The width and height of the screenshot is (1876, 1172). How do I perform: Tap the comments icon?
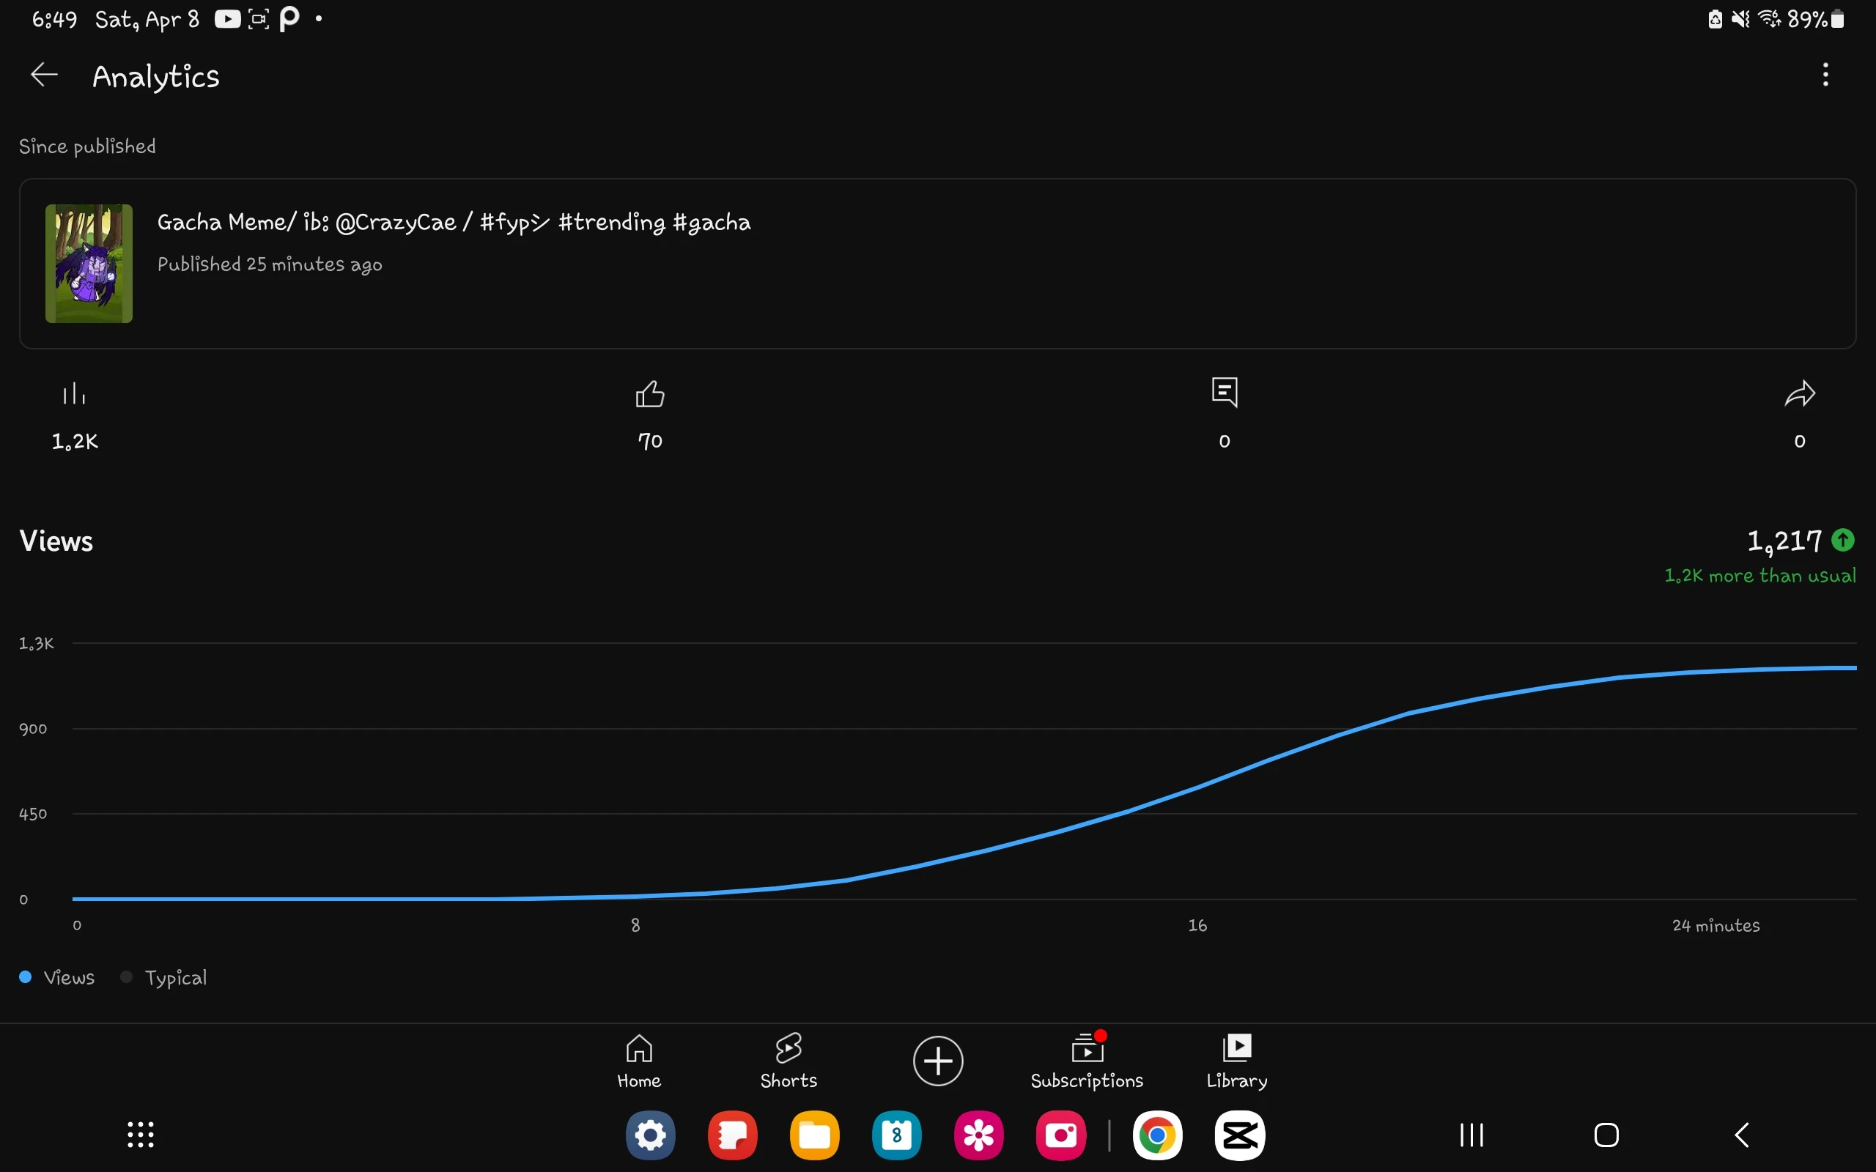point(1224,393)
